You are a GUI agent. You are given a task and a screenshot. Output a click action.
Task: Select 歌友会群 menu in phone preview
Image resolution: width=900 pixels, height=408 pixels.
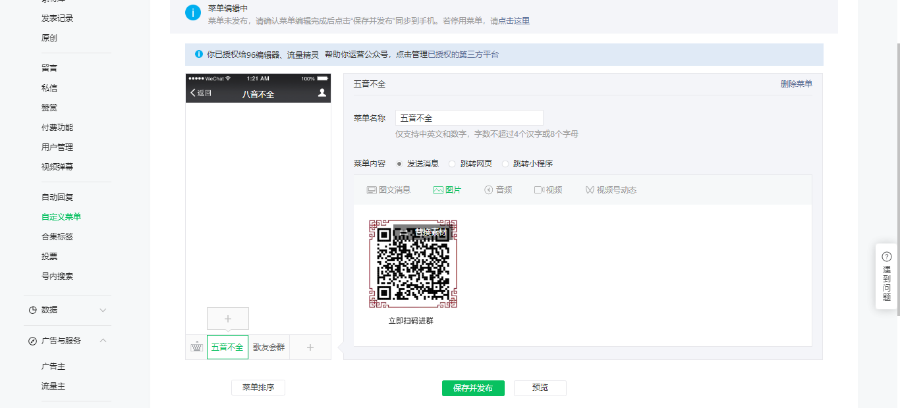pos(269,347)
